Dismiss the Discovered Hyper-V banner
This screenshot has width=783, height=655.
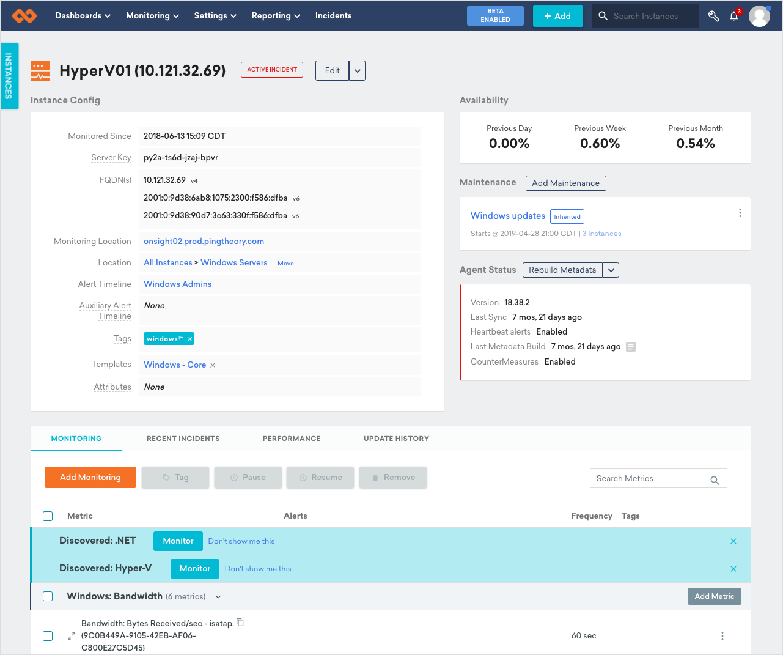(733, 569)
